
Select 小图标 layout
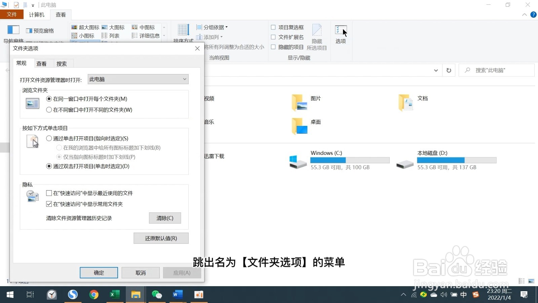coord(83,36)
